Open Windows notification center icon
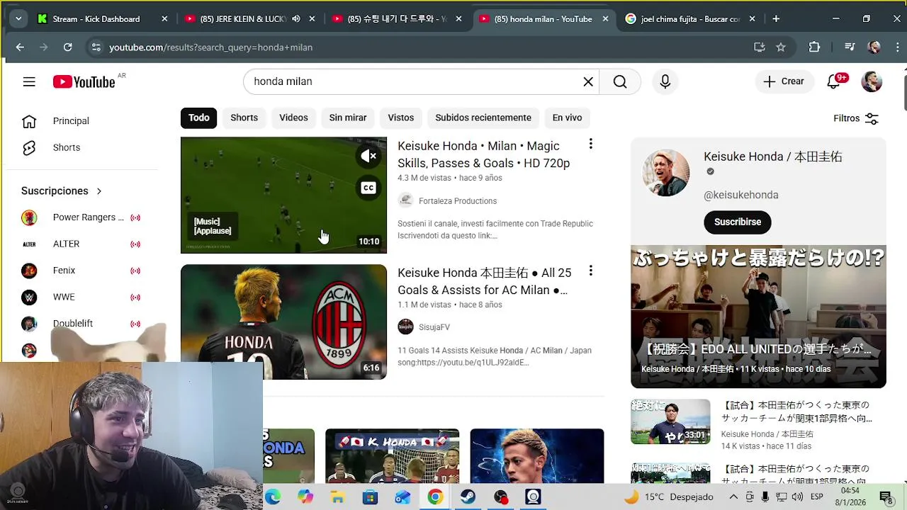907x510 pixels. click(885, 497)
